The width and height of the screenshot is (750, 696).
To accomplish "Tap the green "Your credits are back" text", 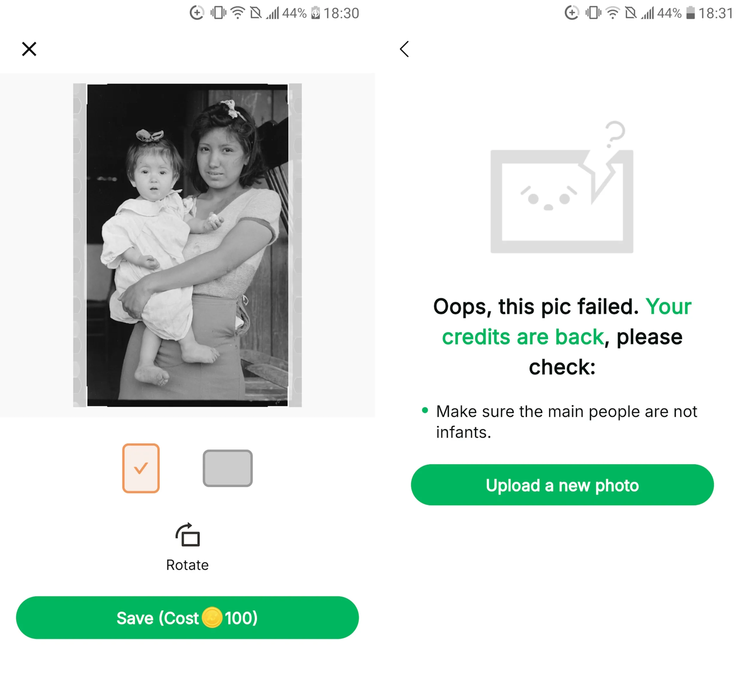I will [523, 336].
